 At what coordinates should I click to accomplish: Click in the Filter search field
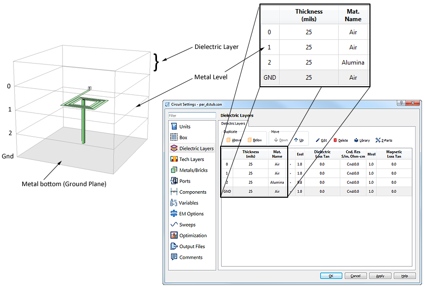coord(192,116)
